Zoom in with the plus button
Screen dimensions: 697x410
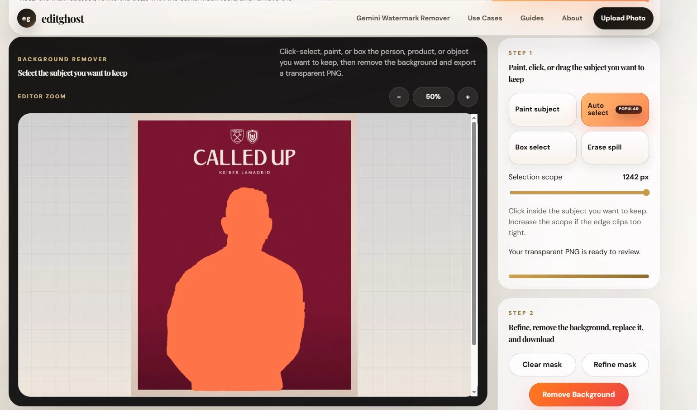(468, 97)
